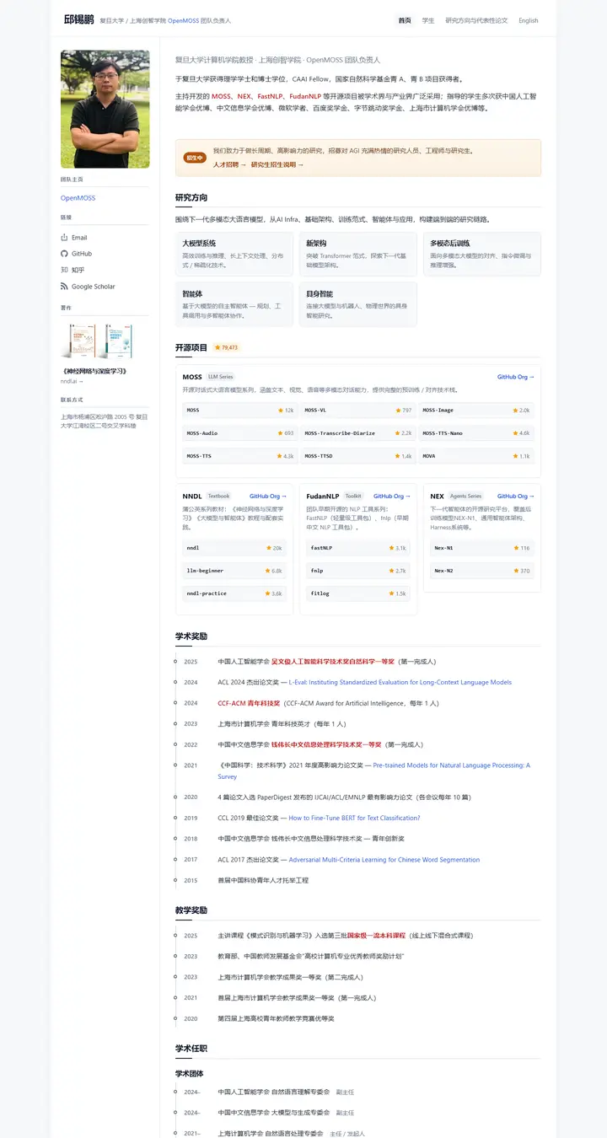The height and width of the screenshot is (1138, 607).
Task: Click the 知乎 icon in sidebar
Action: 64,270
